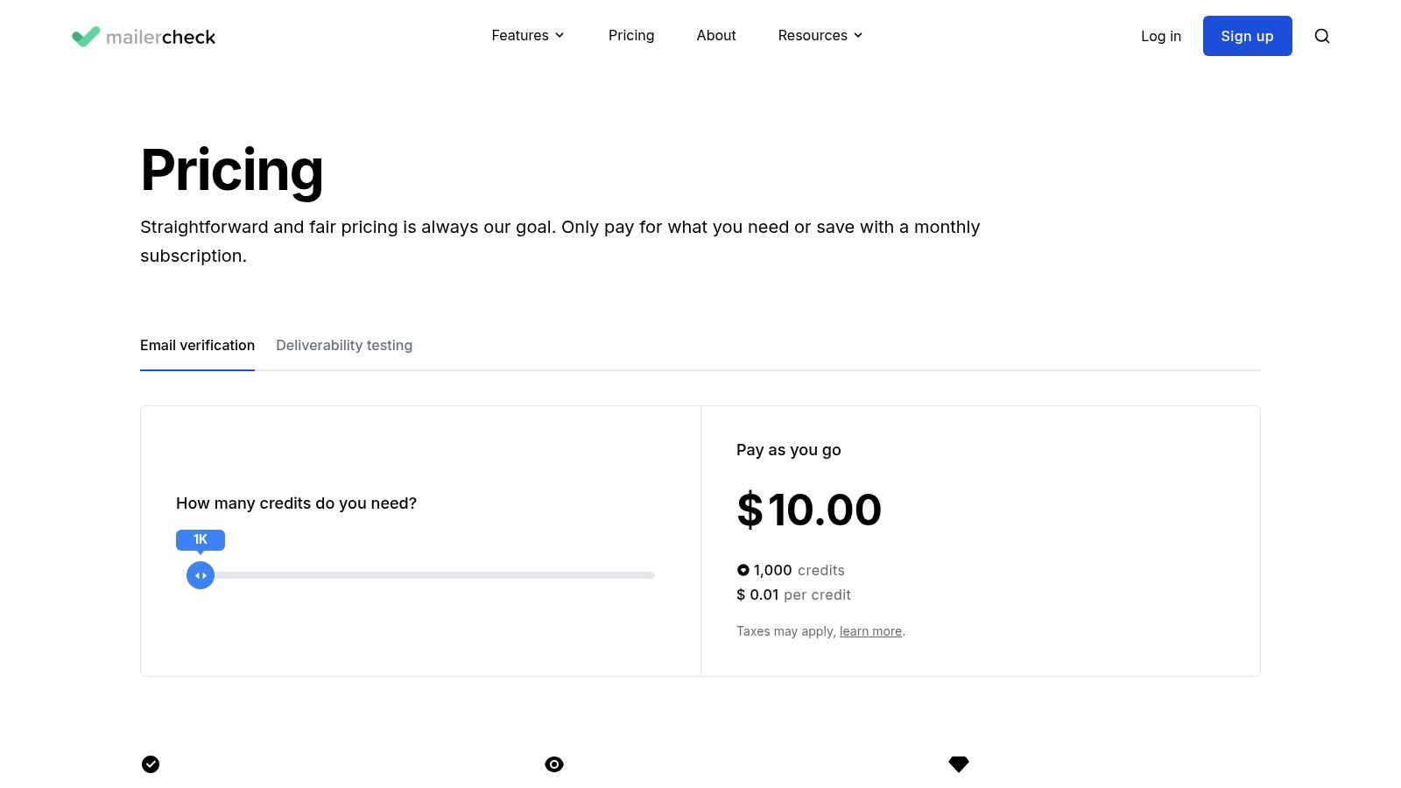Open the Pricing navigation item
Screen dimensions: 1401x788
click(631, 35)
